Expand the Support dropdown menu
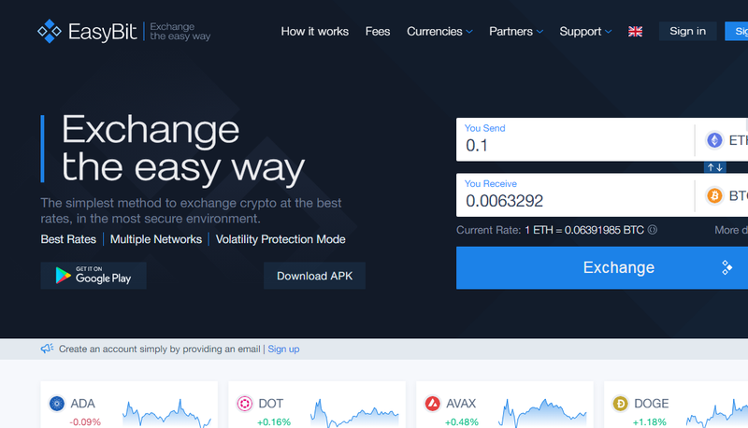Viewport: 748px width, 428px height. pos(585,32)
